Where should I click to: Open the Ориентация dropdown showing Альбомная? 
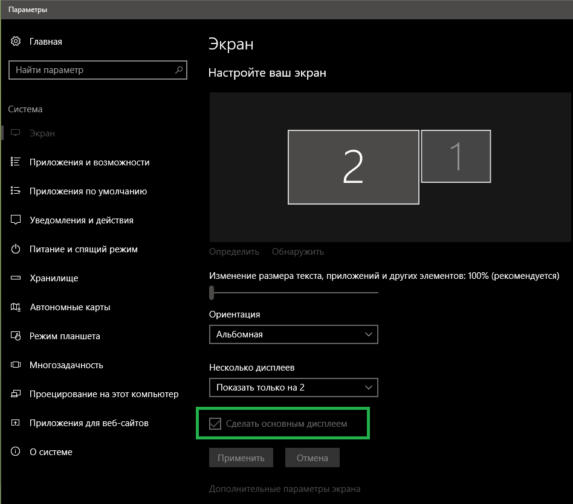point(293,334)
